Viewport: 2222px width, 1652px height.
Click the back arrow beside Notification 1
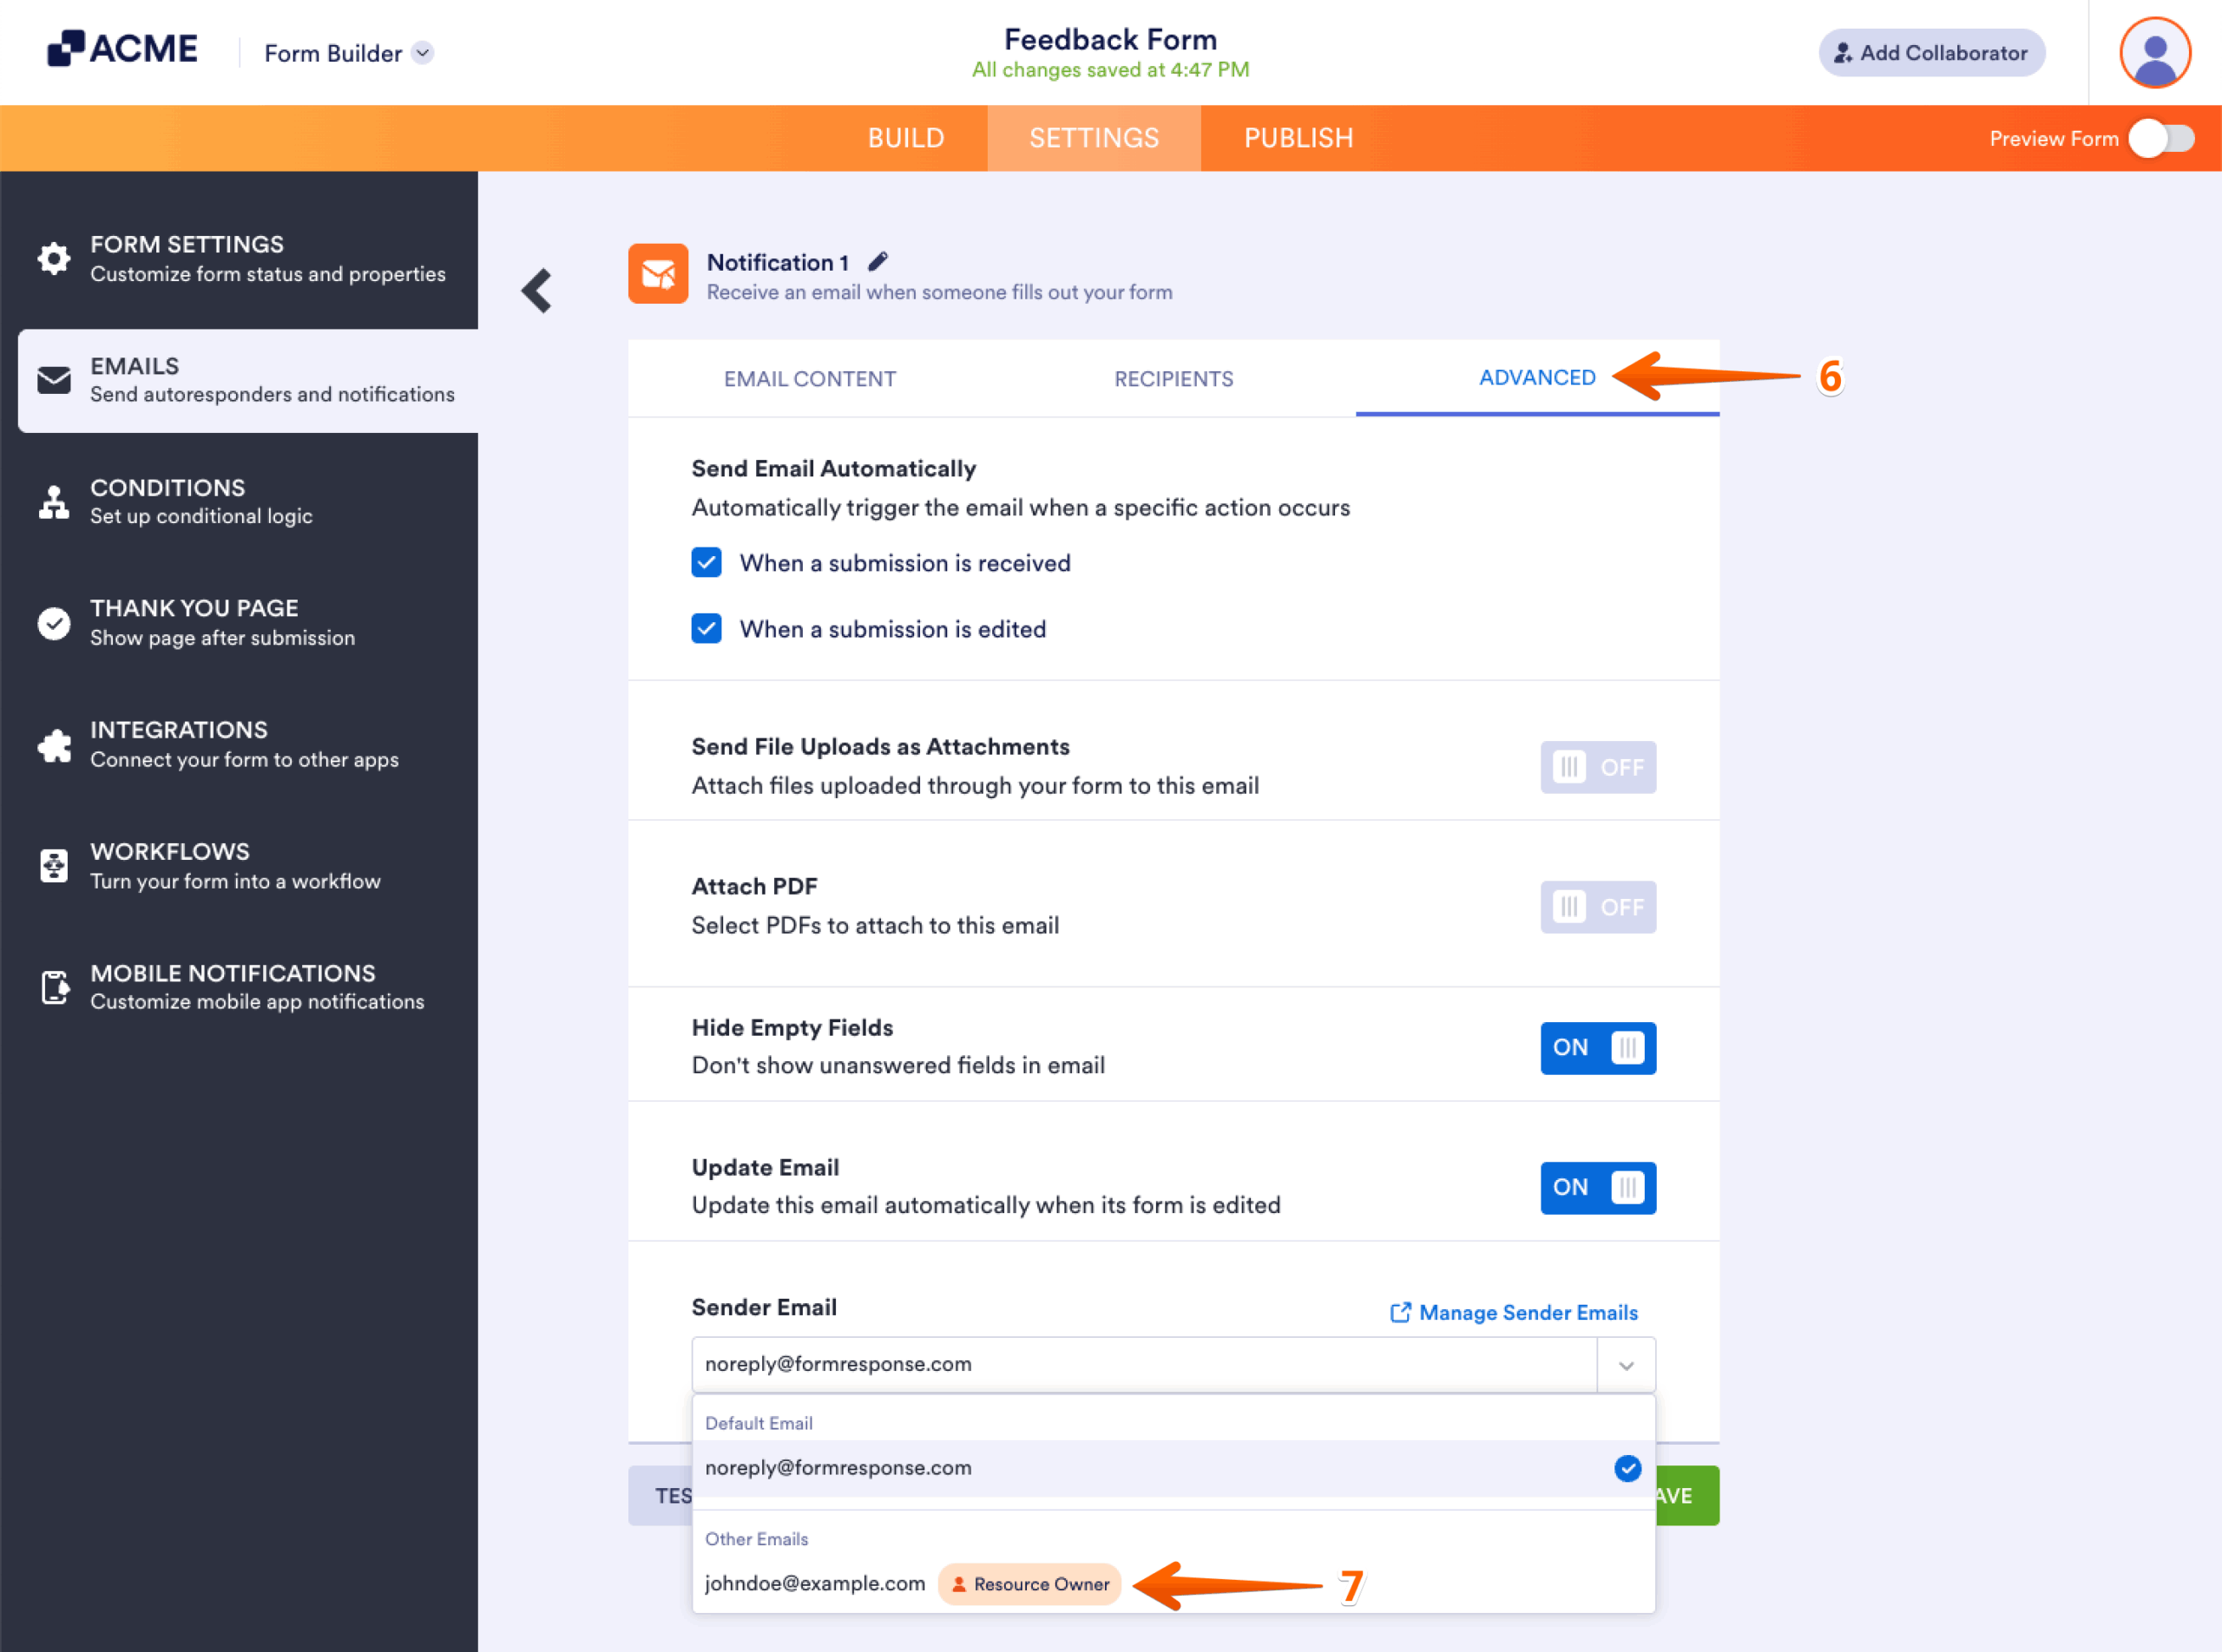[x=536, y=291]
